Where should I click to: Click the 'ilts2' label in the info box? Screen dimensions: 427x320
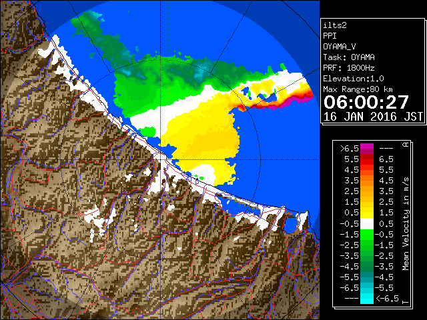coord(335,25)
